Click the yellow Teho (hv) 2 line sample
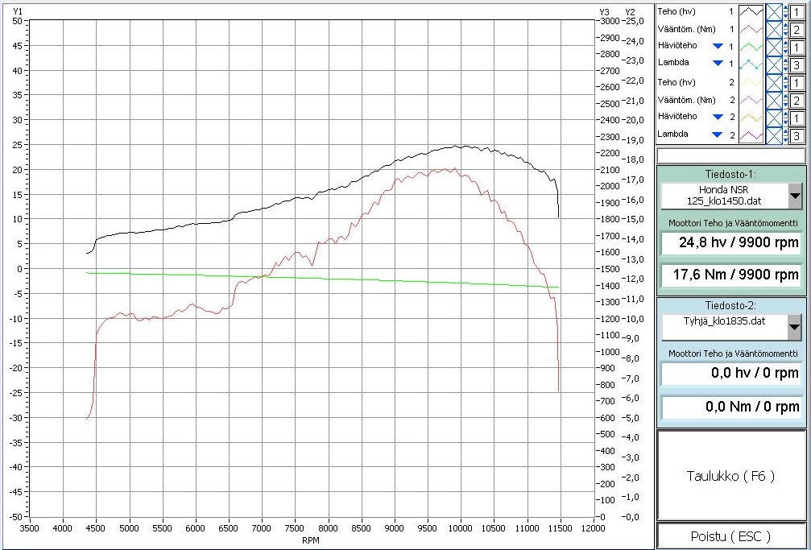The image size is (811, 550). pos(751,83)
